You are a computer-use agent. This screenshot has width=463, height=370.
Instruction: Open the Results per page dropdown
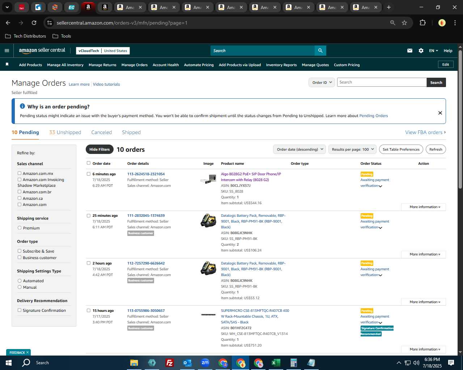[x=352, y=149]
